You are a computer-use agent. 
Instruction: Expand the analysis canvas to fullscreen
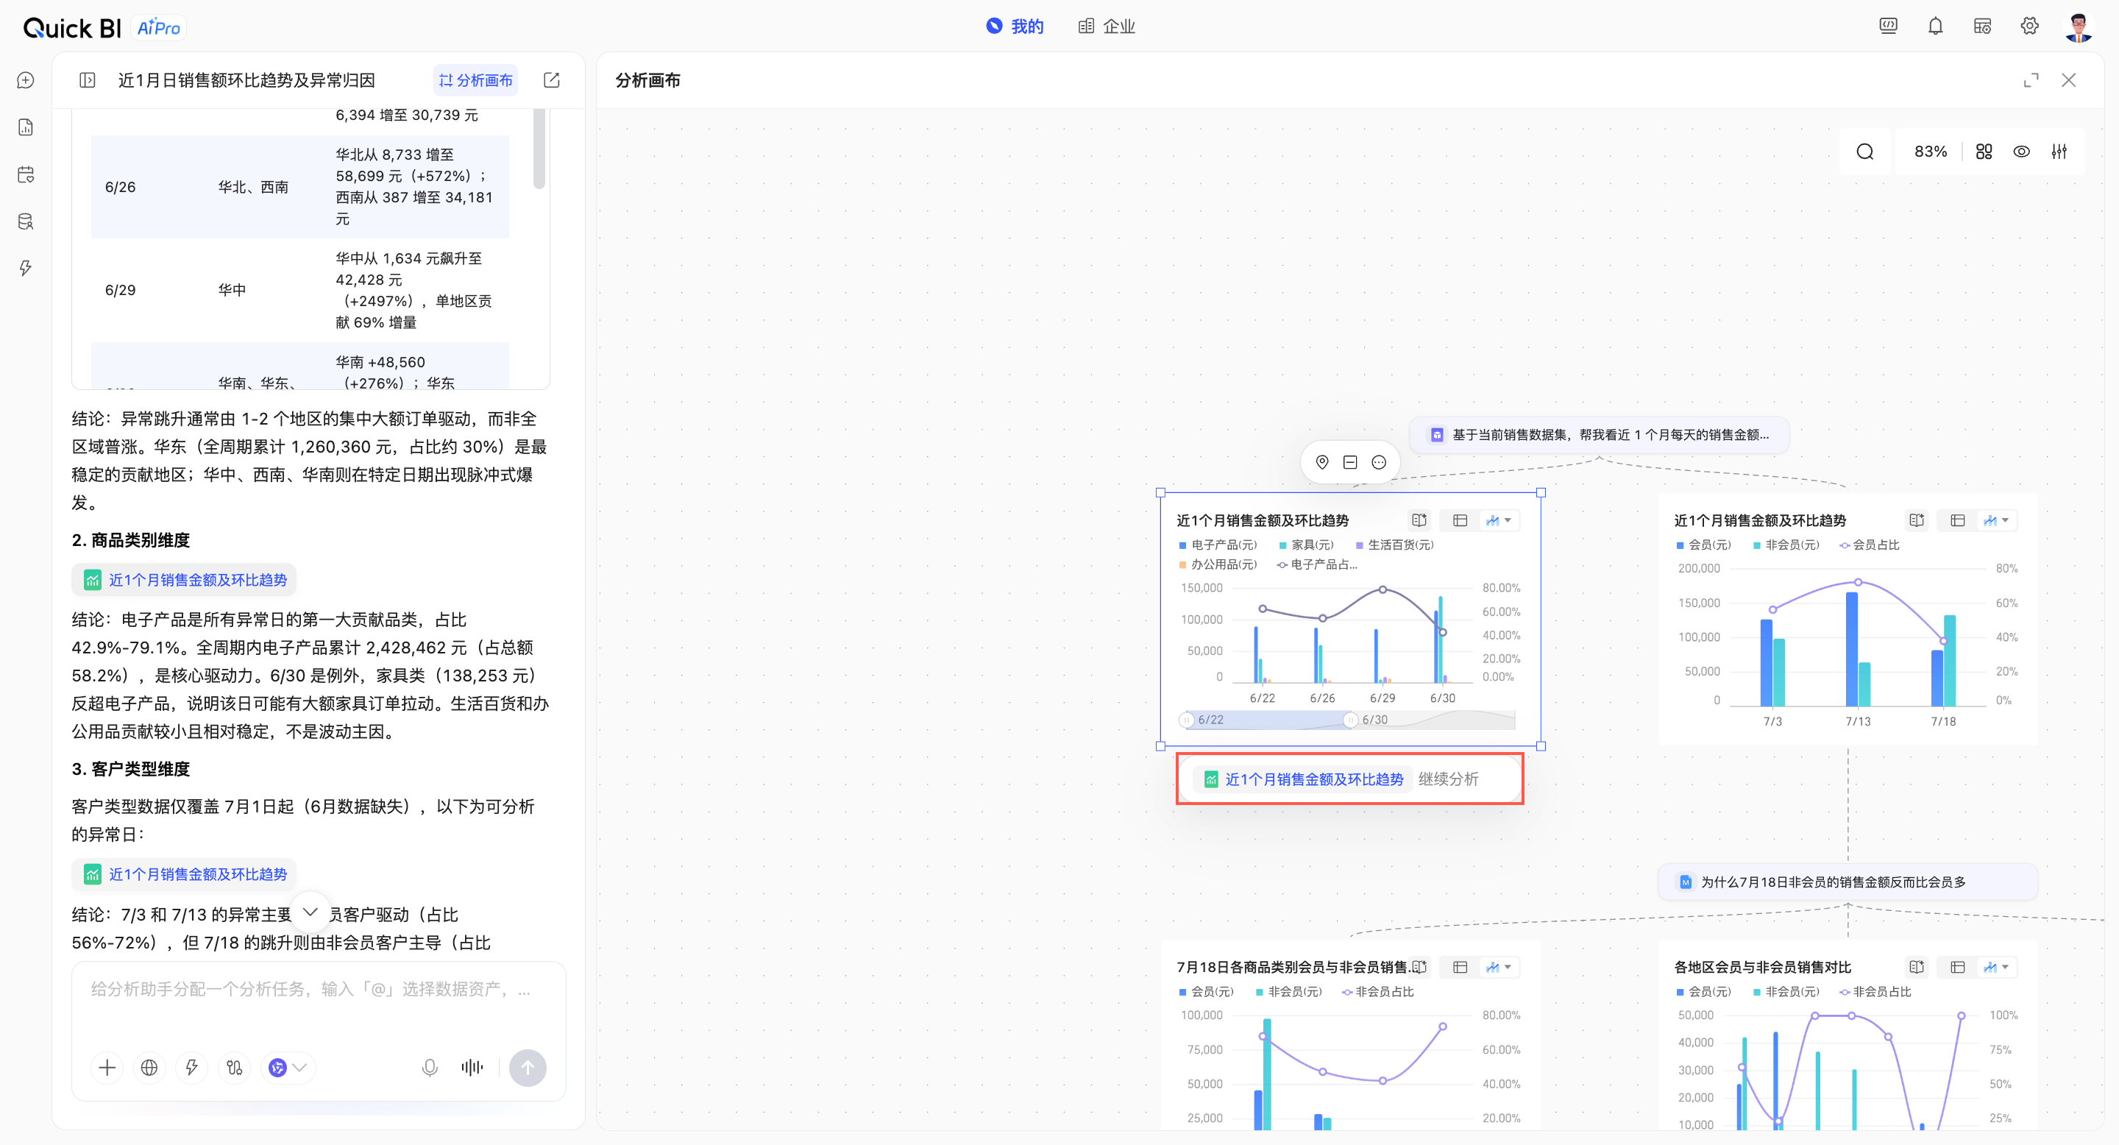coord(2031,79)
